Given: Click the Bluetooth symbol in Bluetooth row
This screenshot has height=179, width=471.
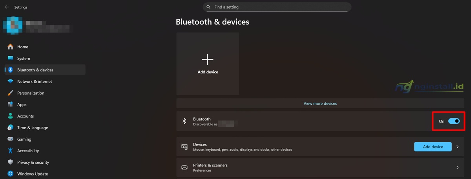Looking at the screenshot, I should pyautogui.click(x=184, y=121).
